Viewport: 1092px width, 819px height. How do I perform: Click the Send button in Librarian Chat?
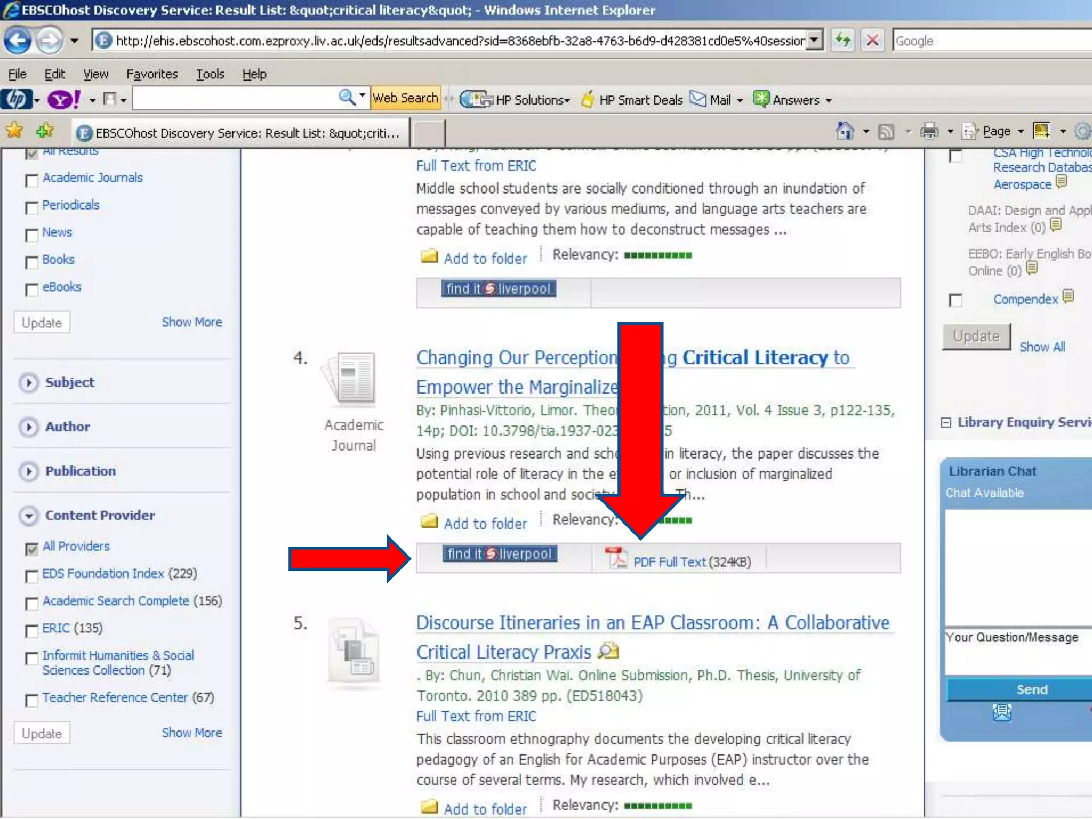(1031, 689)
